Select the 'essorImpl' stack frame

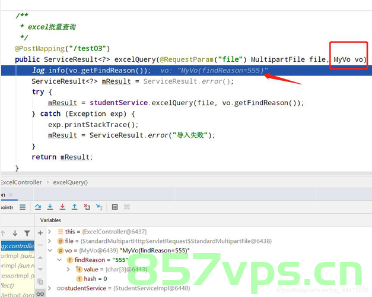pyautogui.click(x=18, y=276)
